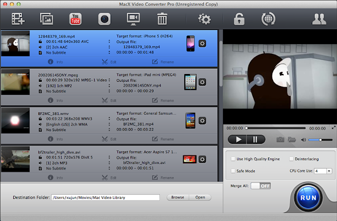Toggle the Merge All switch
Image resolution: width=337 pixels, height=221 pixels.
click(261, 186)
